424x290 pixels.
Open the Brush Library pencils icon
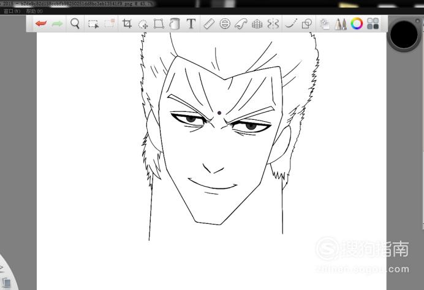point(341,24)
